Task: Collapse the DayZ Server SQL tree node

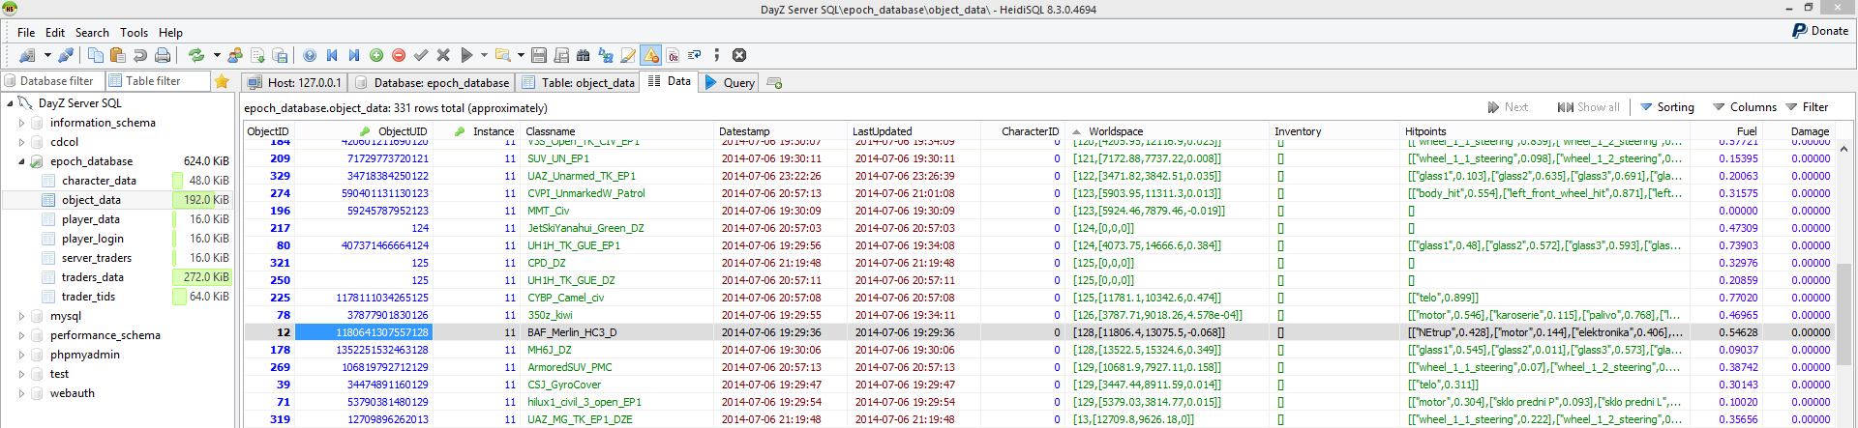Action: (x=10, y=103)
